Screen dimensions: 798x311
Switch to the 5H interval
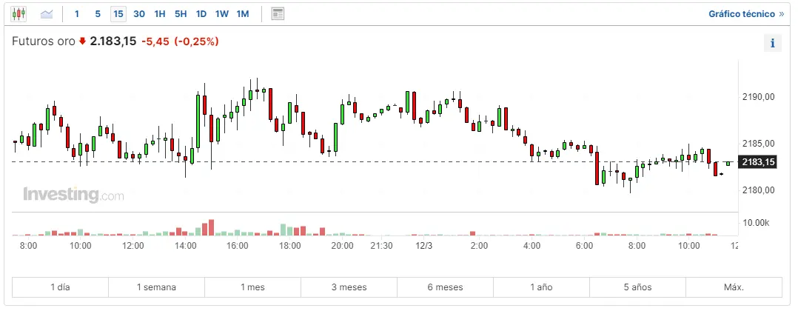click(x=181, y=14)
